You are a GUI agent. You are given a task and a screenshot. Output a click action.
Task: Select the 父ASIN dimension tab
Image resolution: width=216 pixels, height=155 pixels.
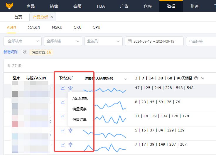(34, 27)
